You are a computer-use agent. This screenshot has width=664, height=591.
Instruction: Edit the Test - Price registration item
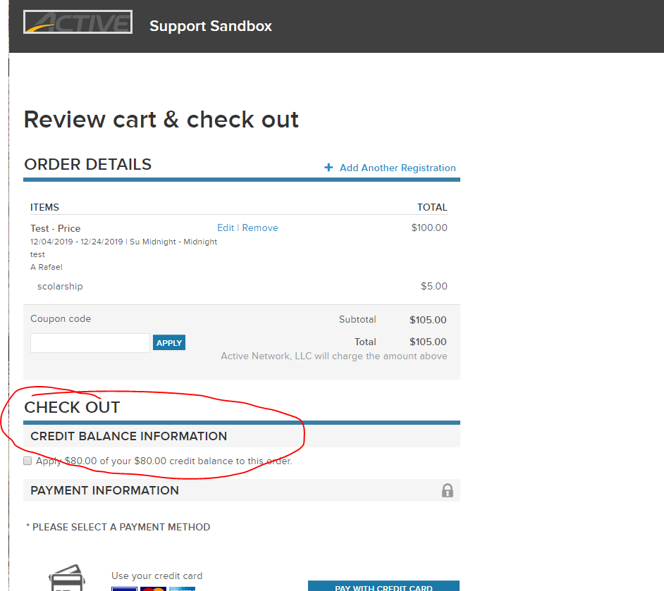point(225,228)
